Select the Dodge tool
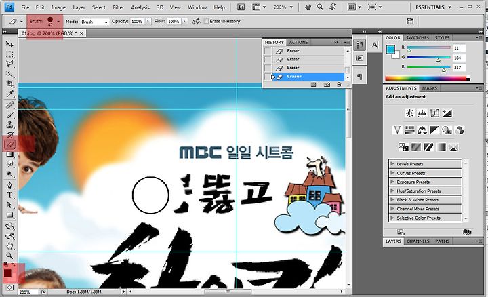Image resolution: width=488 pixels, height=297 pixels. [9, 174]
